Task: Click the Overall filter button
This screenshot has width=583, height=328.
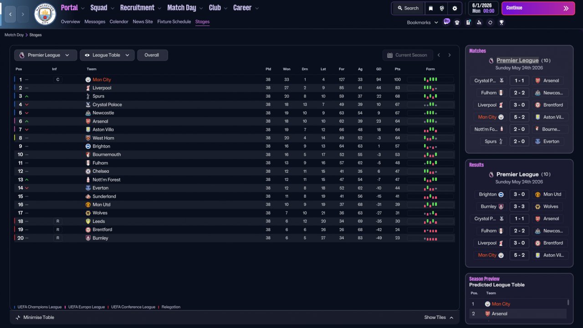Action: click(152, 55)
